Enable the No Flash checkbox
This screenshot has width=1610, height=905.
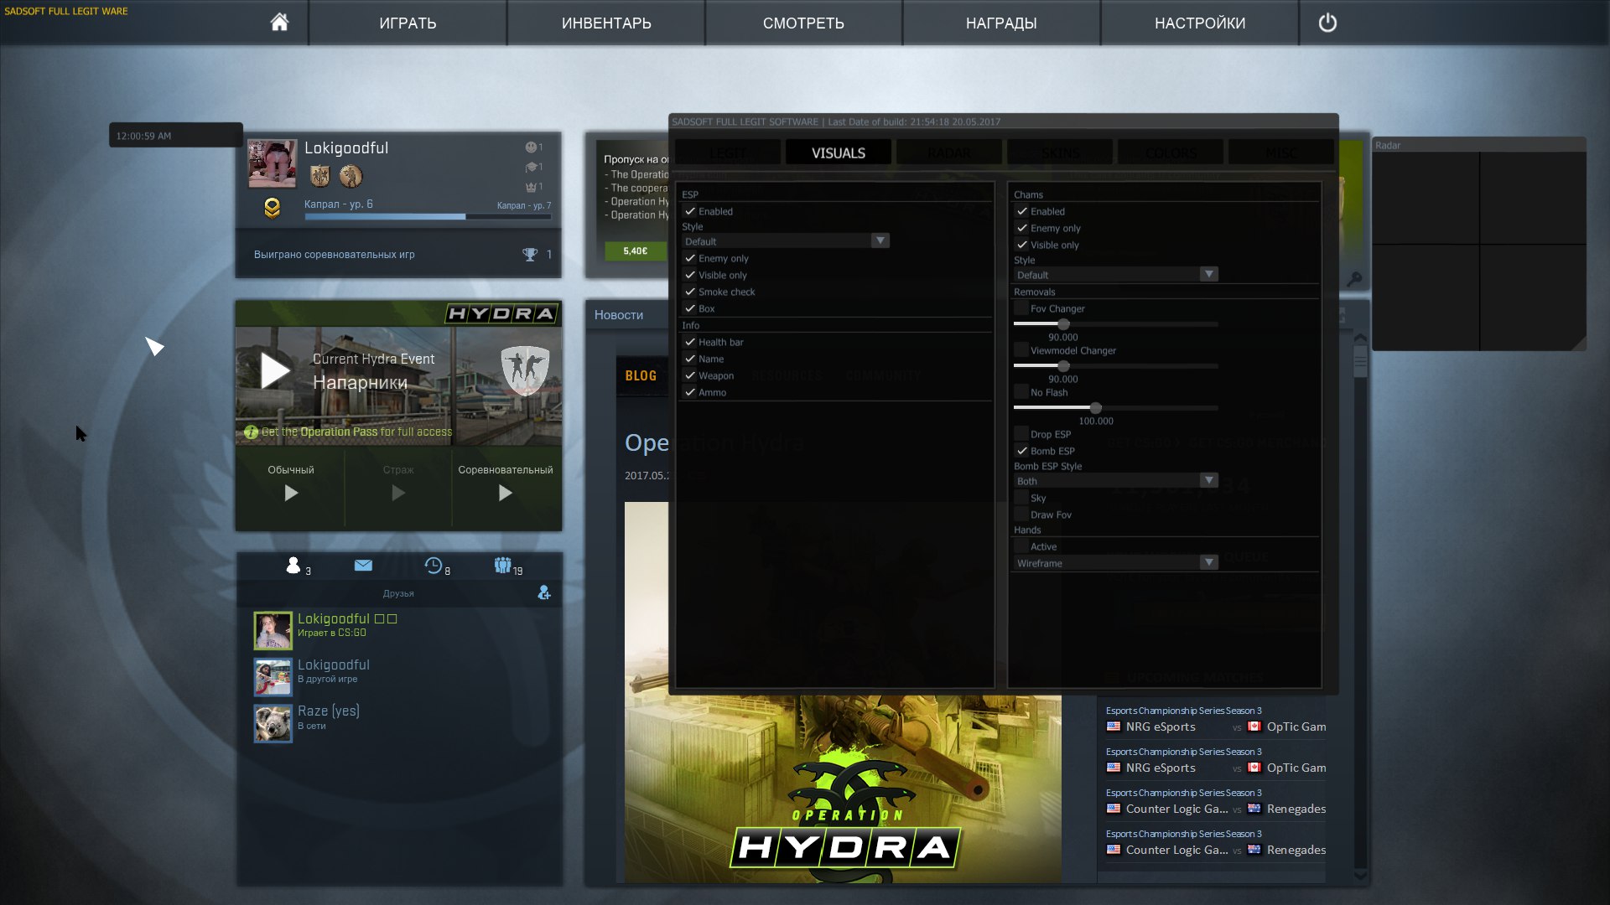click(1021, 392)
